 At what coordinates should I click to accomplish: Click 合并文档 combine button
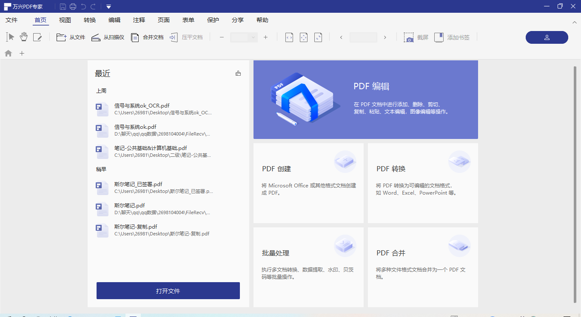tap(147, 37)
